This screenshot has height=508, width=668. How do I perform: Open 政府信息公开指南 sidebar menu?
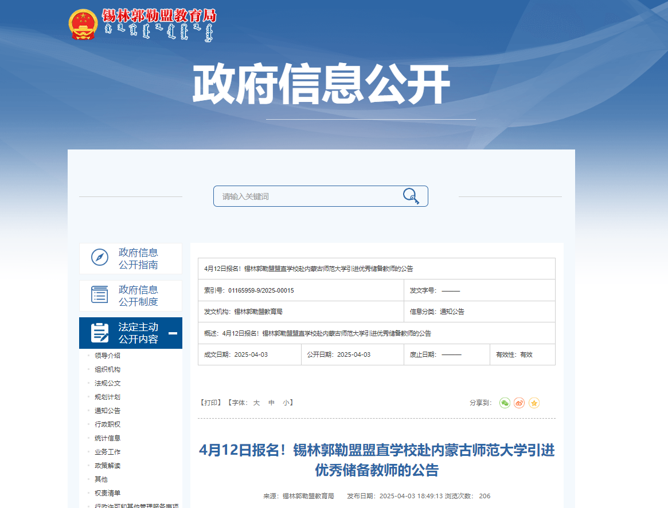click(130, 259)
